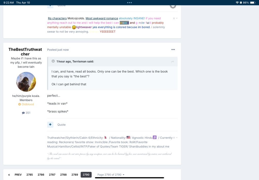
Task: Click Quote under the brass spikes post
Action: (x=61, y=125)
